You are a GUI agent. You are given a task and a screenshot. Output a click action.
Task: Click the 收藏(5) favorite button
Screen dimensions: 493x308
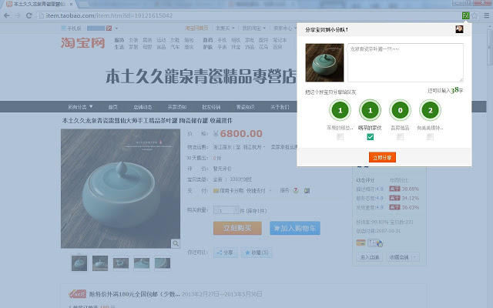point(257,253)
